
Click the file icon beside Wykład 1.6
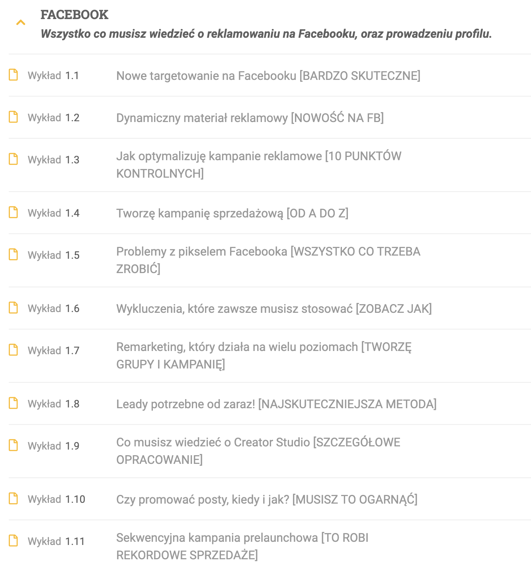pos(14,308)
